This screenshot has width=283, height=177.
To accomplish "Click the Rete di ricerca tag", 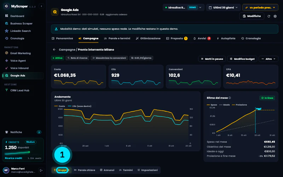I will (77, 58).
